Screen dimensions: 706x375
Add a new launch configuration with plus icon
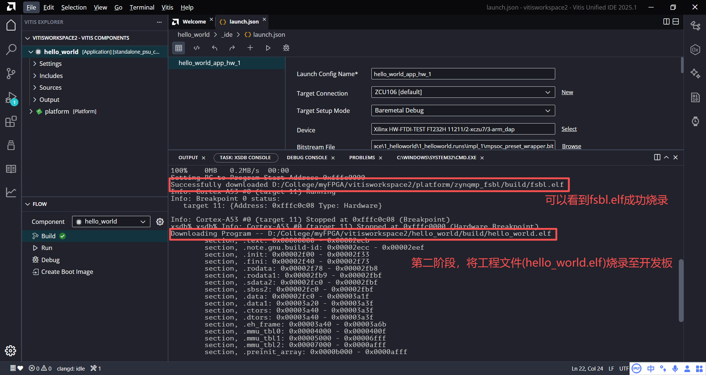click(x=250, y=48)
